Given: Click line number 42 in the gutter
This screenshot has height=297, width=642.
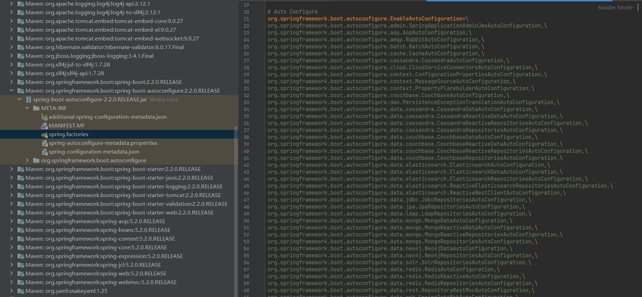Looking at the screenshot, I should (246, 165).
